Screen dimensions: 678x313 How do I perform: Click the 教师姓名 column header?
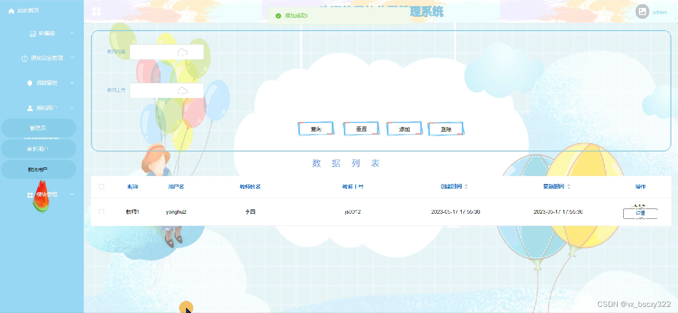[250, 187]
